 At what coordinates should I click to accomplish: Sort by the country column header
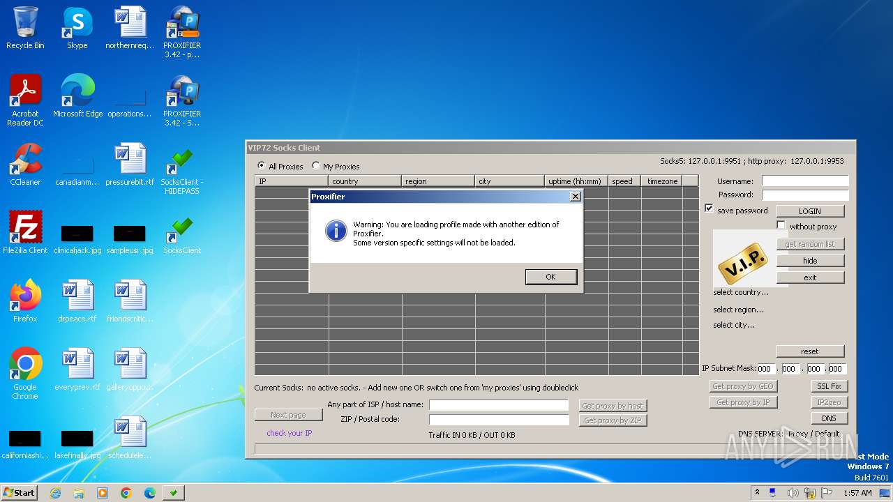point(366,181)
